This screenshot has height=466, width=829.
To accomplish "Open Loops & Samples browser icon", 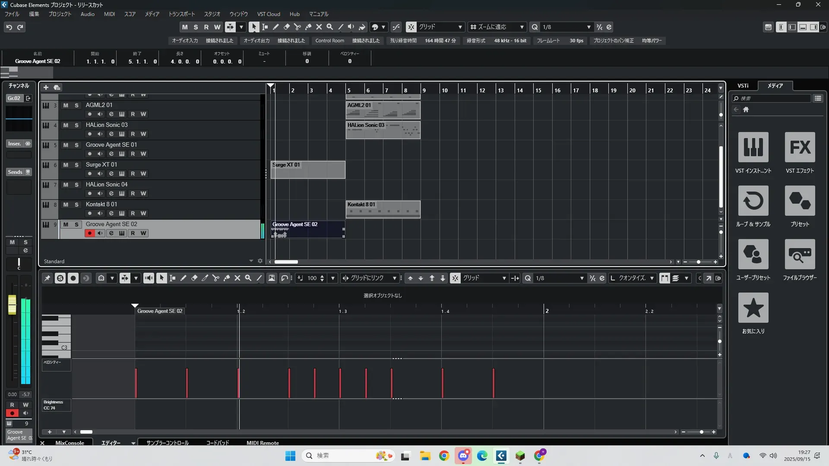I will click(753, 201).
